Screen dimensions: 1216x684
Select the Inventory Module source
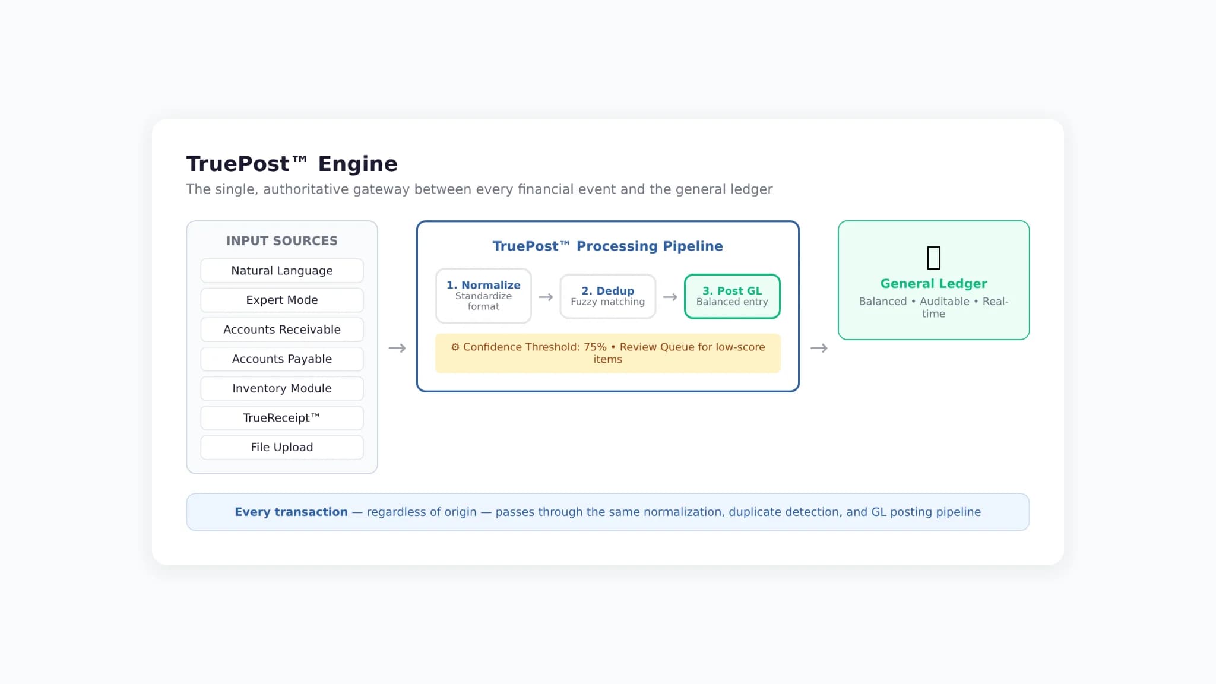coord(282,388)
